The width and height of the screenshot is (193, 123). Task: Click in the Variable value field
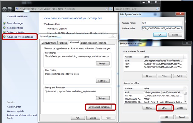[x=162, y=28]
